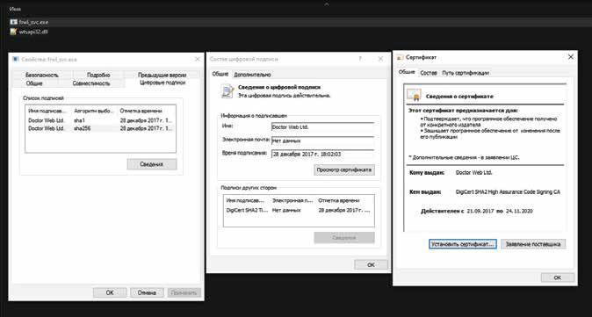The height and width of the screenshot is (317, 592).
Task: Select the sha256 Doctor Web signature row
Action: tap(100, 128)
